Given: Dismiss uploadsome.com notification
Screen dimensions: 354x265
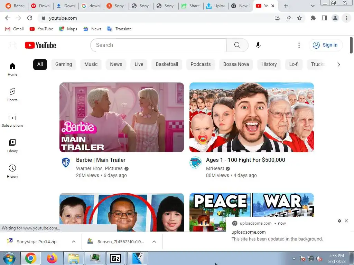Looking at the screenshot, I should pos(346,221).
